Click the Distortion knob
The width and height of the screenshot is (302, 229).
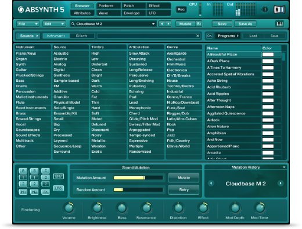coord(178,207)
